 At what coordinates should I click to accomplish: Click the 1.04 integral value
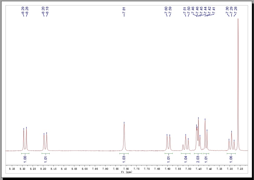(x=186, y=159)
